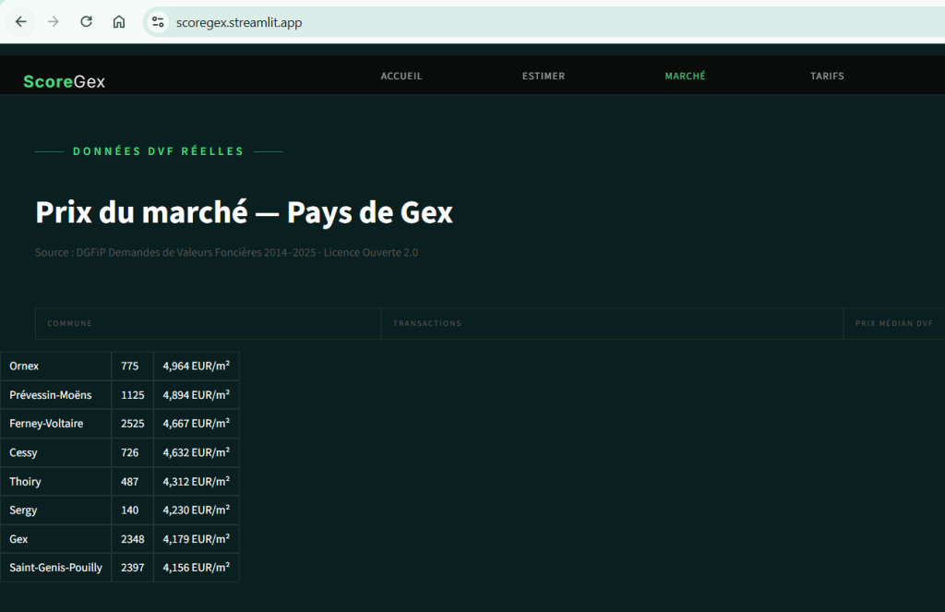The image size is (945, 612).
Task: Click the ScoreGex logo
Action: click(64, 81)
